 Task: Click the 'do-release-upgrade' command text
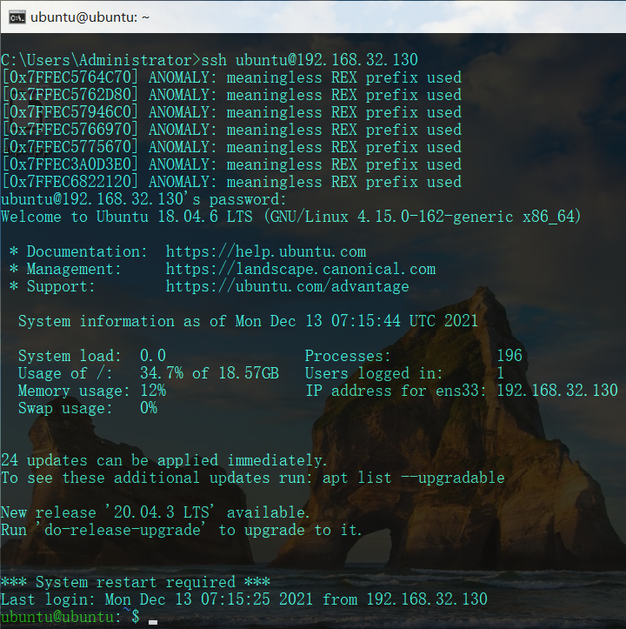(x=123, y=530)
